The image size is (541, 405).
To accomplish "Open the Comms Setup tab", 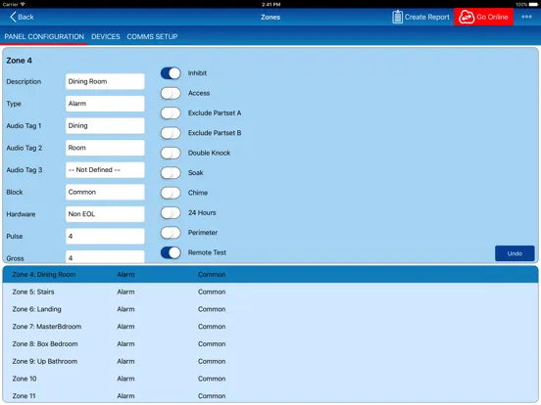I will tap(152, 36).
